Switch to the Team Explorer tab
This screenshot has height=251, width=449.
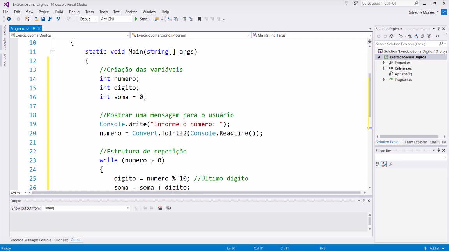point(416,142)
